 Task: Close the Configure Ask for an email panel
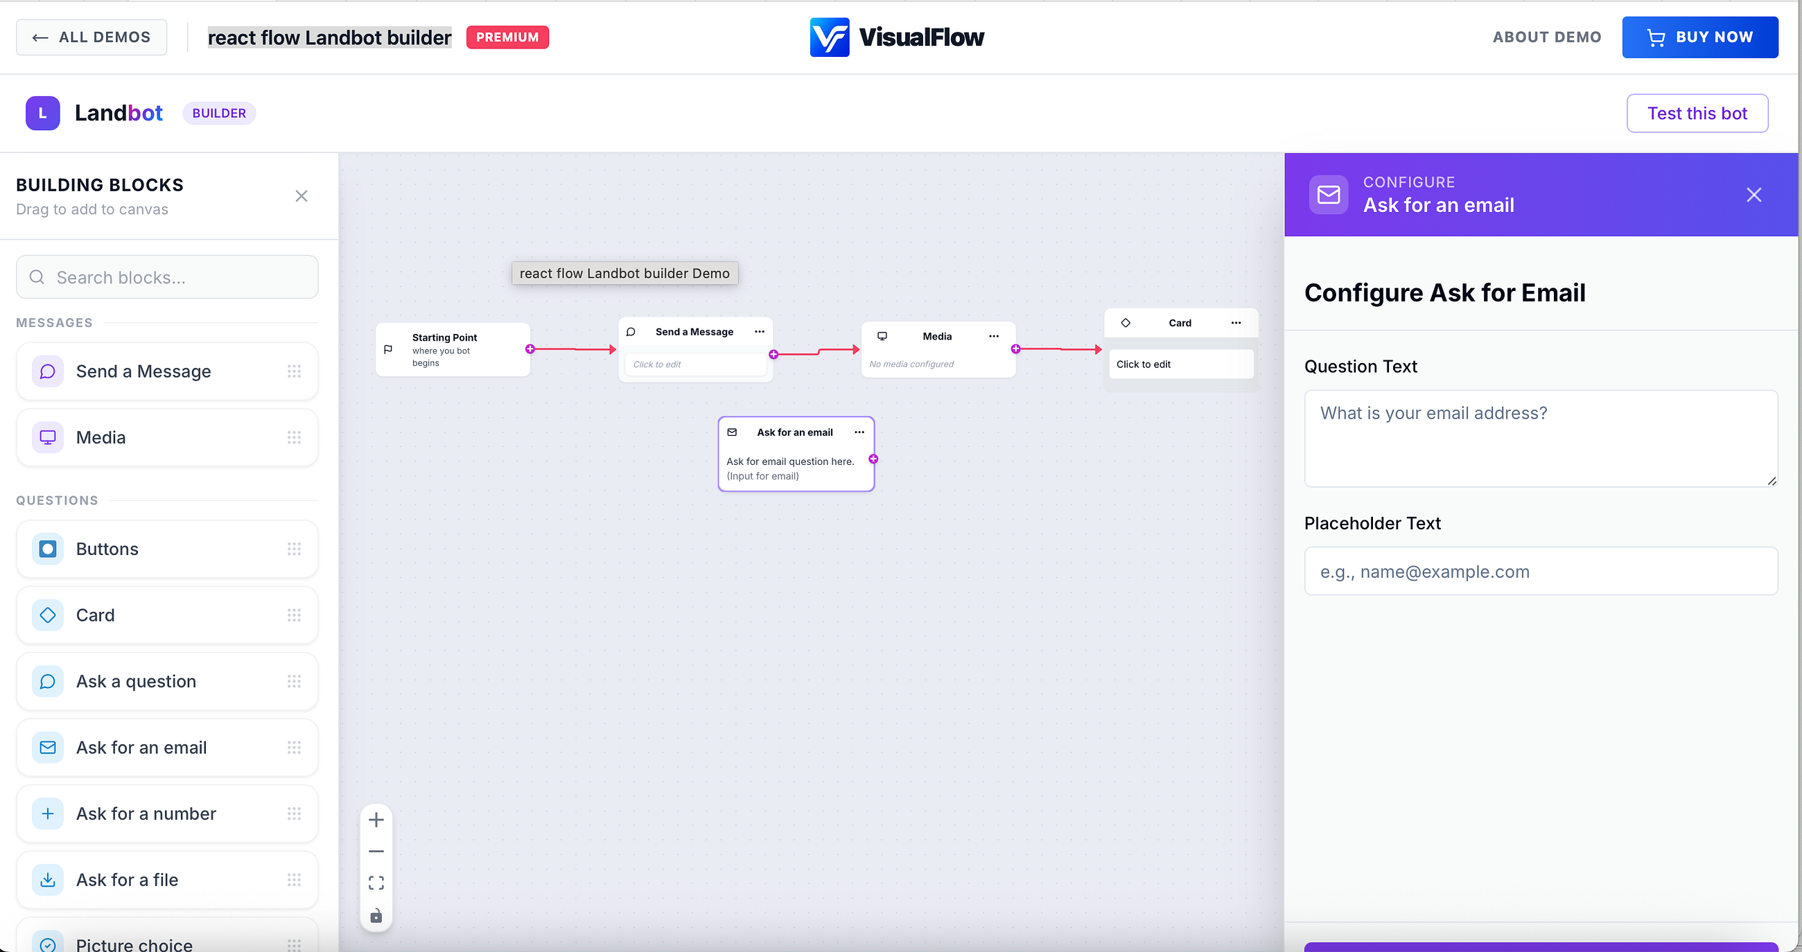coord(1753,195)
